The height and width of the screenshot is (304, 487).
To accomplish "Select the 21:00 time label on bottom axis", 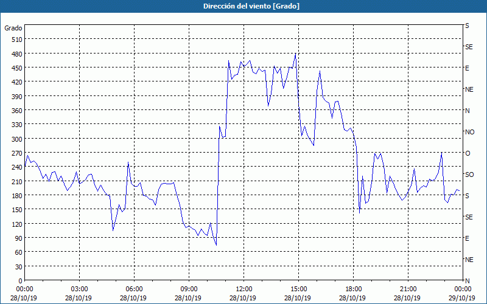I will (x=408, y=289).
